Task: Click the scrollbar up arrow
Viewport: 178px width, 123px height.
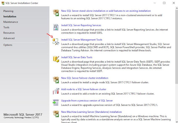Action: [x=177, y=8]
